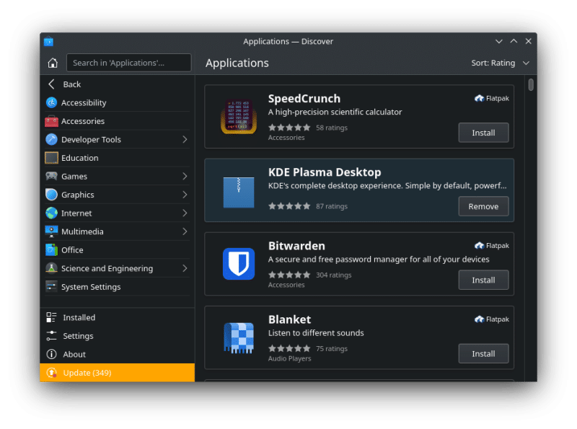Open the Bitwarden shield icon
Screen dimensions: 577x429
click(x=239, y=264)
